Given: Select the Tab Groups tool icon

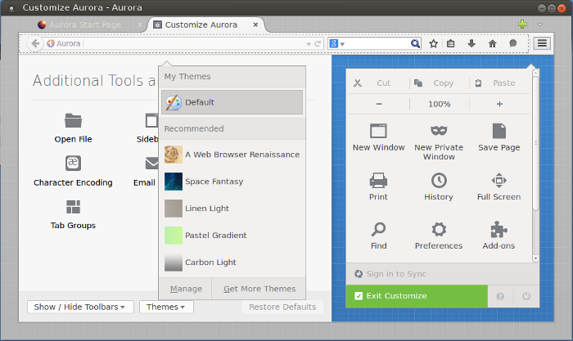Looking at the screenshot, I should (73, 207).
